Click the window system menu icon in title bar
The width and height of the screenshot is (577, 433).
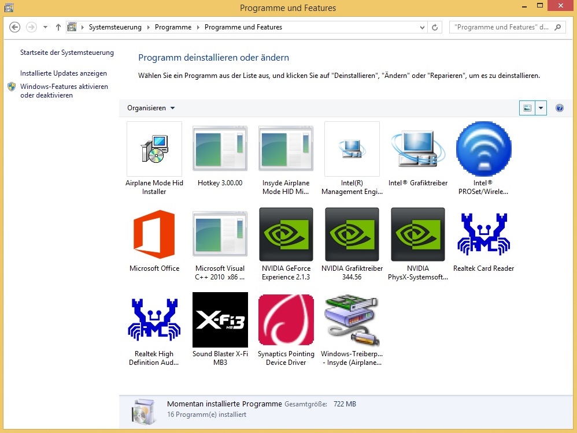9,8
